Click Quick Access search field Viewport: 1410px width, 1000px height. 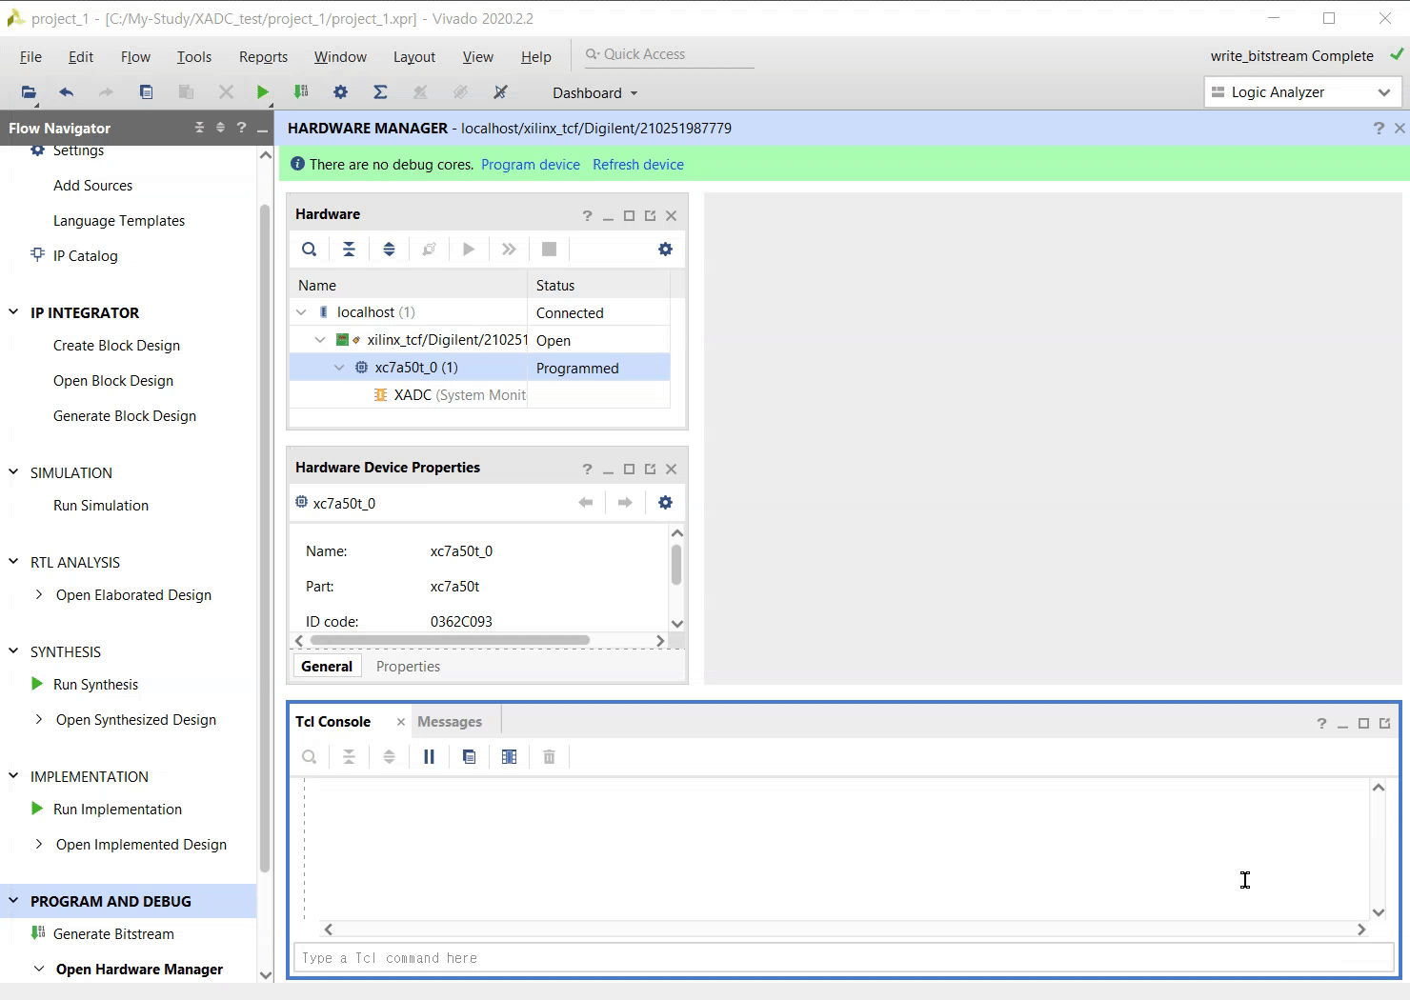tap(670, 54)
